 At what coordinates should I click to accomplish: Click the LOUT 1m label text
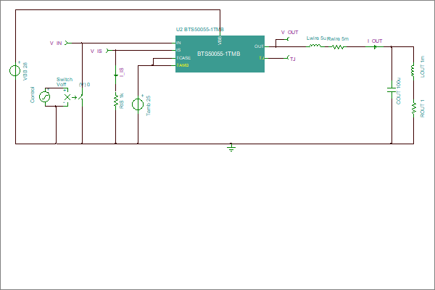tap(423, 67)
